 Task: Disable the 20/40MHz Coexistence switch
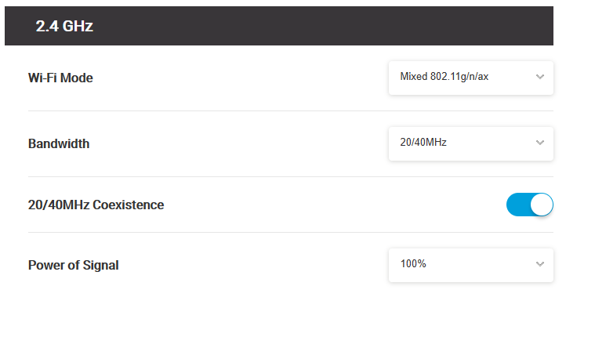(x=530, y=205)
